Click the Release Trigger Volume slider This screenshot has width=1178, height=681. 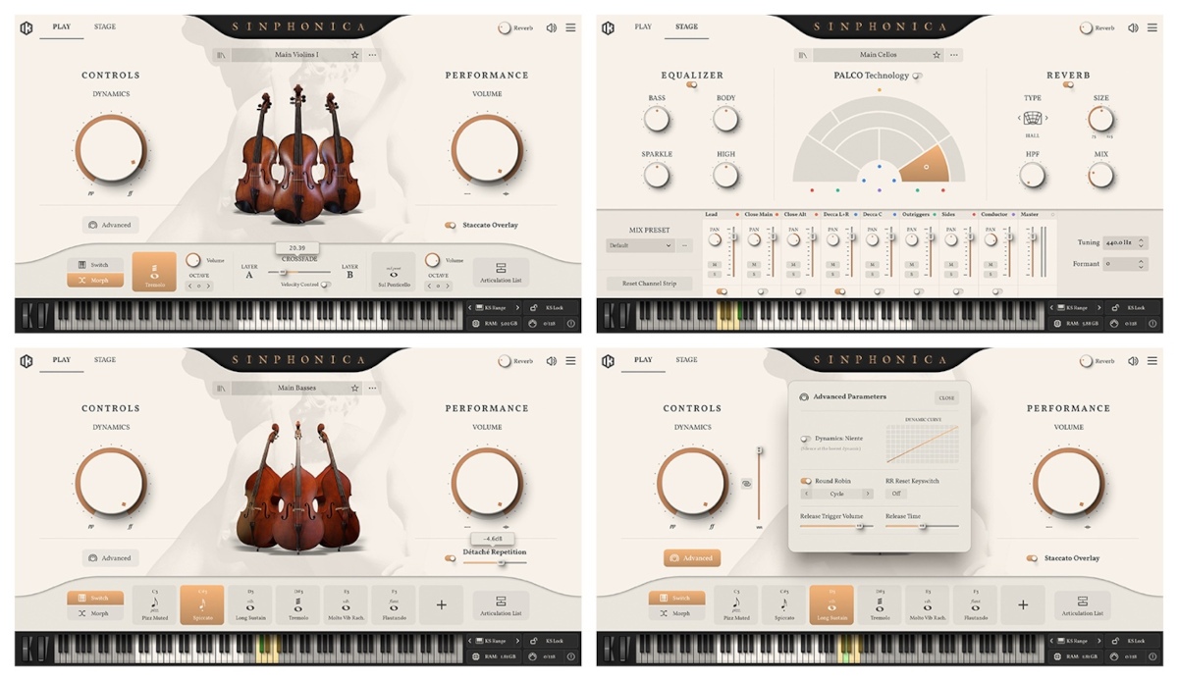835,526
